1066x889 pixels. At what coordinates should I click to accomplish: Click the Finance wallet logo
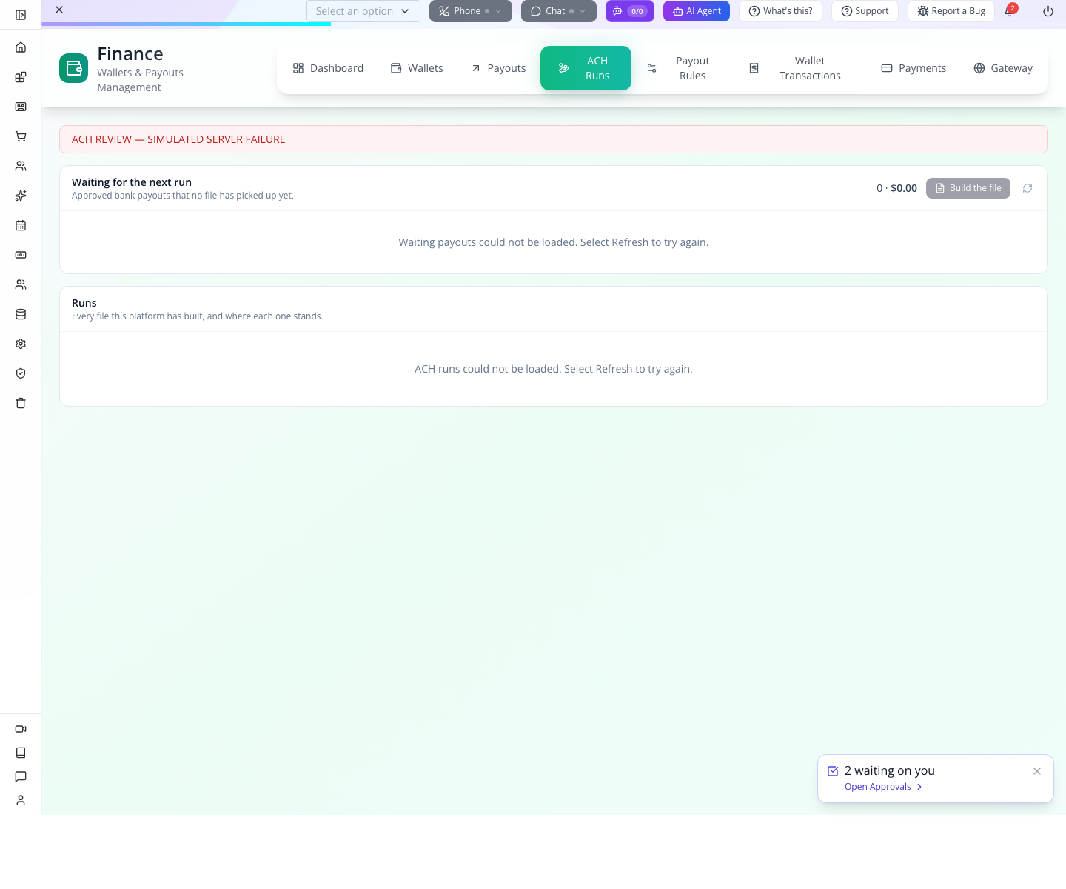coord(73,68)
